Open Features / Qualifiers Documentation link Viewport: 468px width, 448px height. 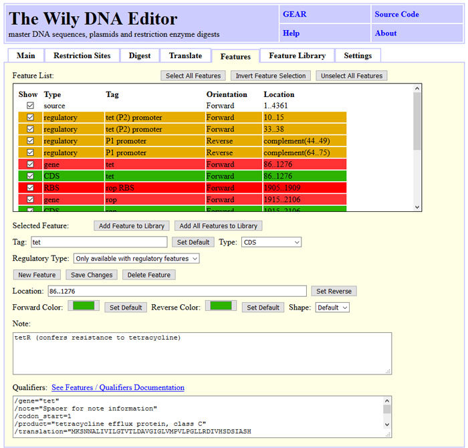coord(118,388)
